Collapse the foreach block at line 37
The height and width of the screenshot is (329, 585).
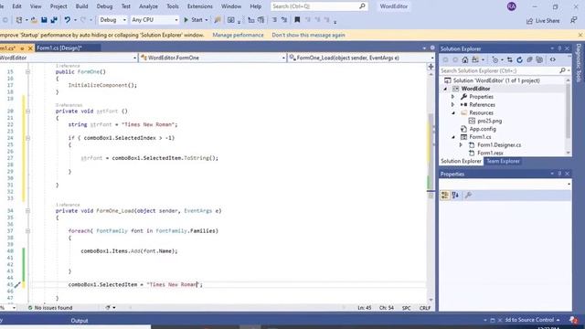tap(27, 231)
